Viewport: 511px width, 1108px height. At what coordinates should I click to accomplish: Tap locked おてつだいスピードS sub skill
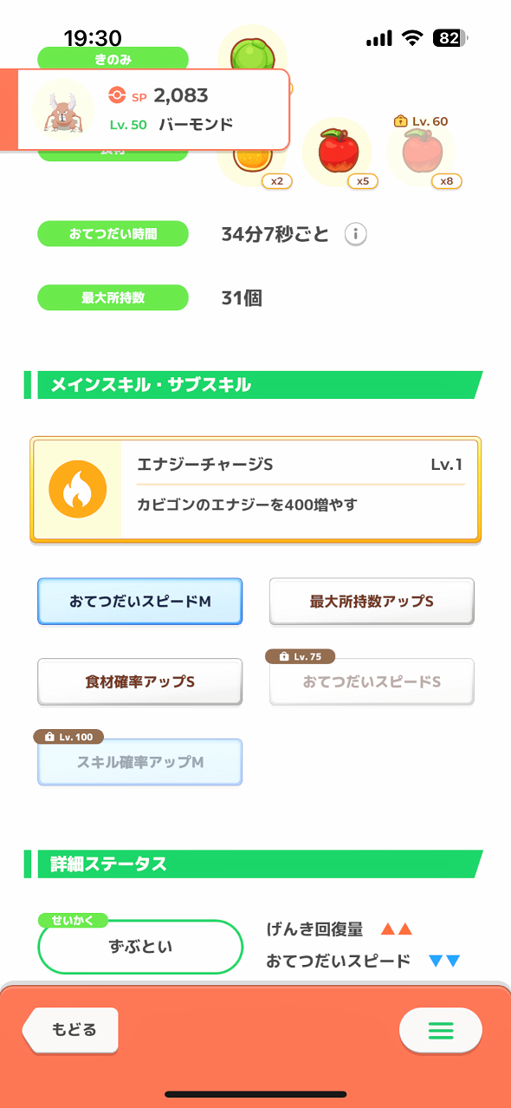pos(372,681)
